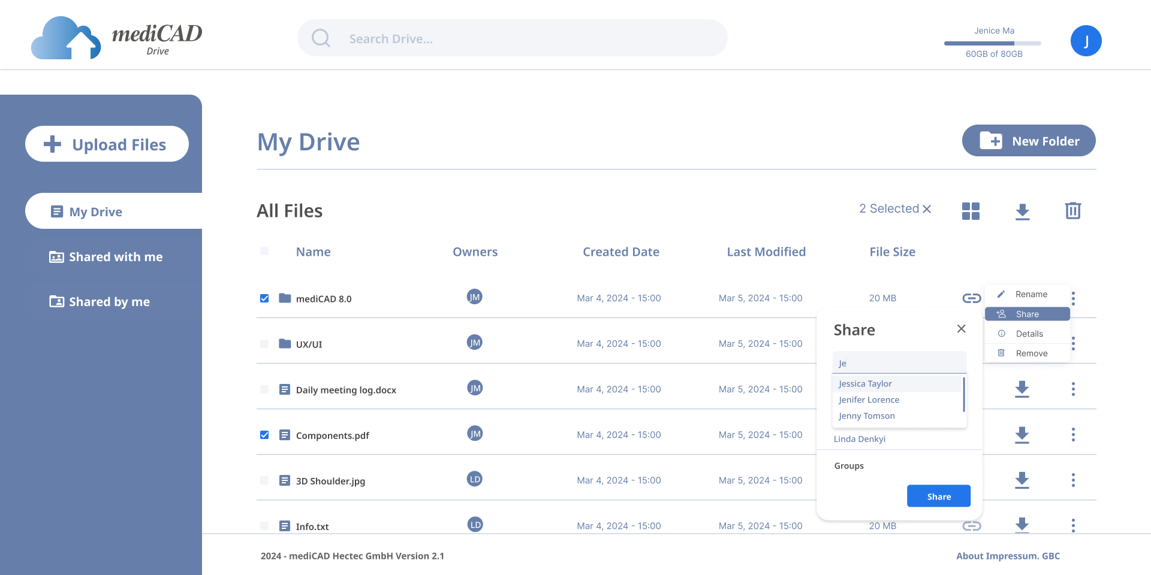Switch to grid view icon

coord(971,211)
